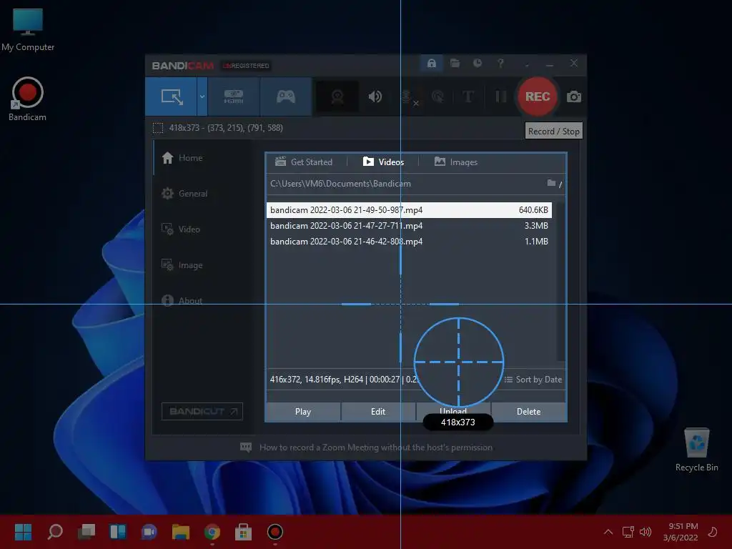Screen dimensions: 732x549
Task: Click the C:\Users\VM6\Documents\Bandicam path
Action: [x=340, y=184]
